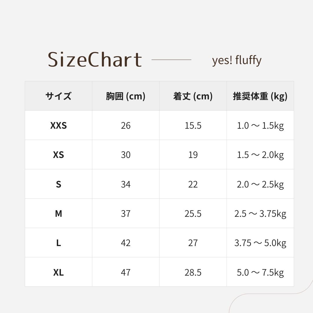Select the L size row label

coord(58,243)
